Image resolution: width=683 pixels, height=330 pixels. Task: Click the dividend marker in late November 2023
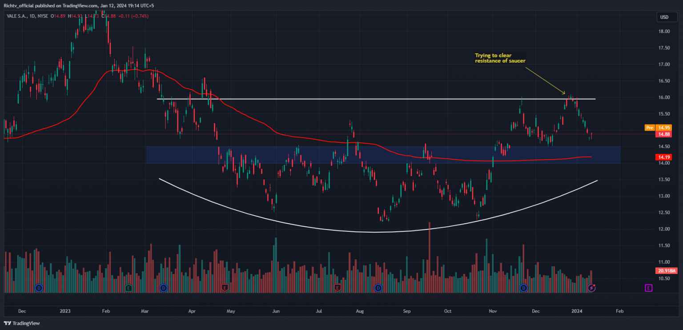524,288
